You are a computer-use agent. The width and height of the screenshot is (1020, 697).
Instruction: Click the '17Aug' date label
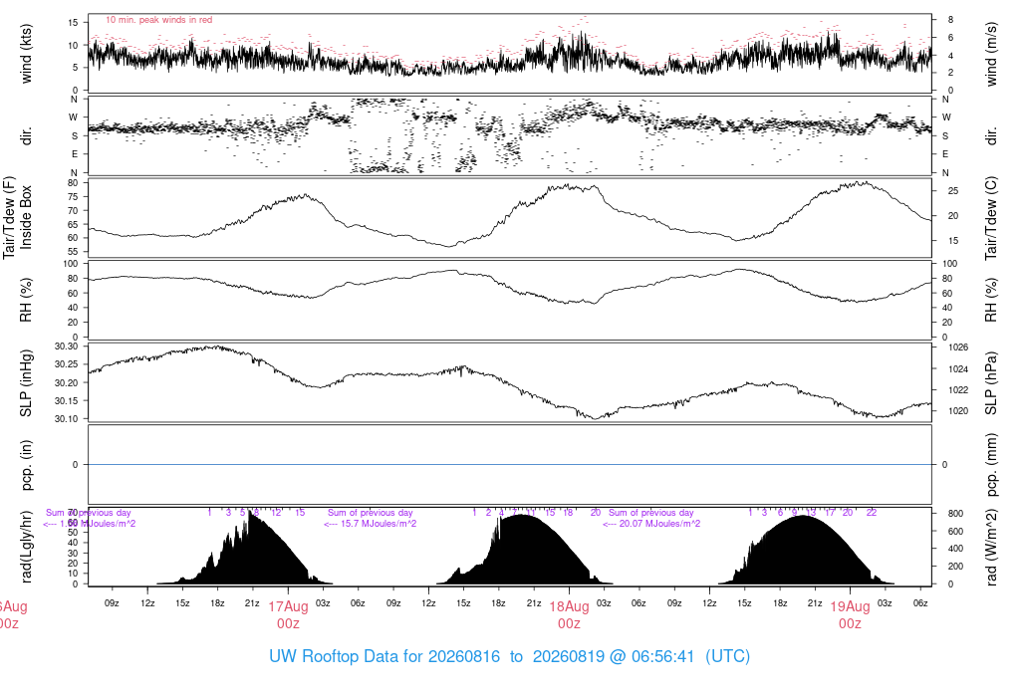coord(288,606)
